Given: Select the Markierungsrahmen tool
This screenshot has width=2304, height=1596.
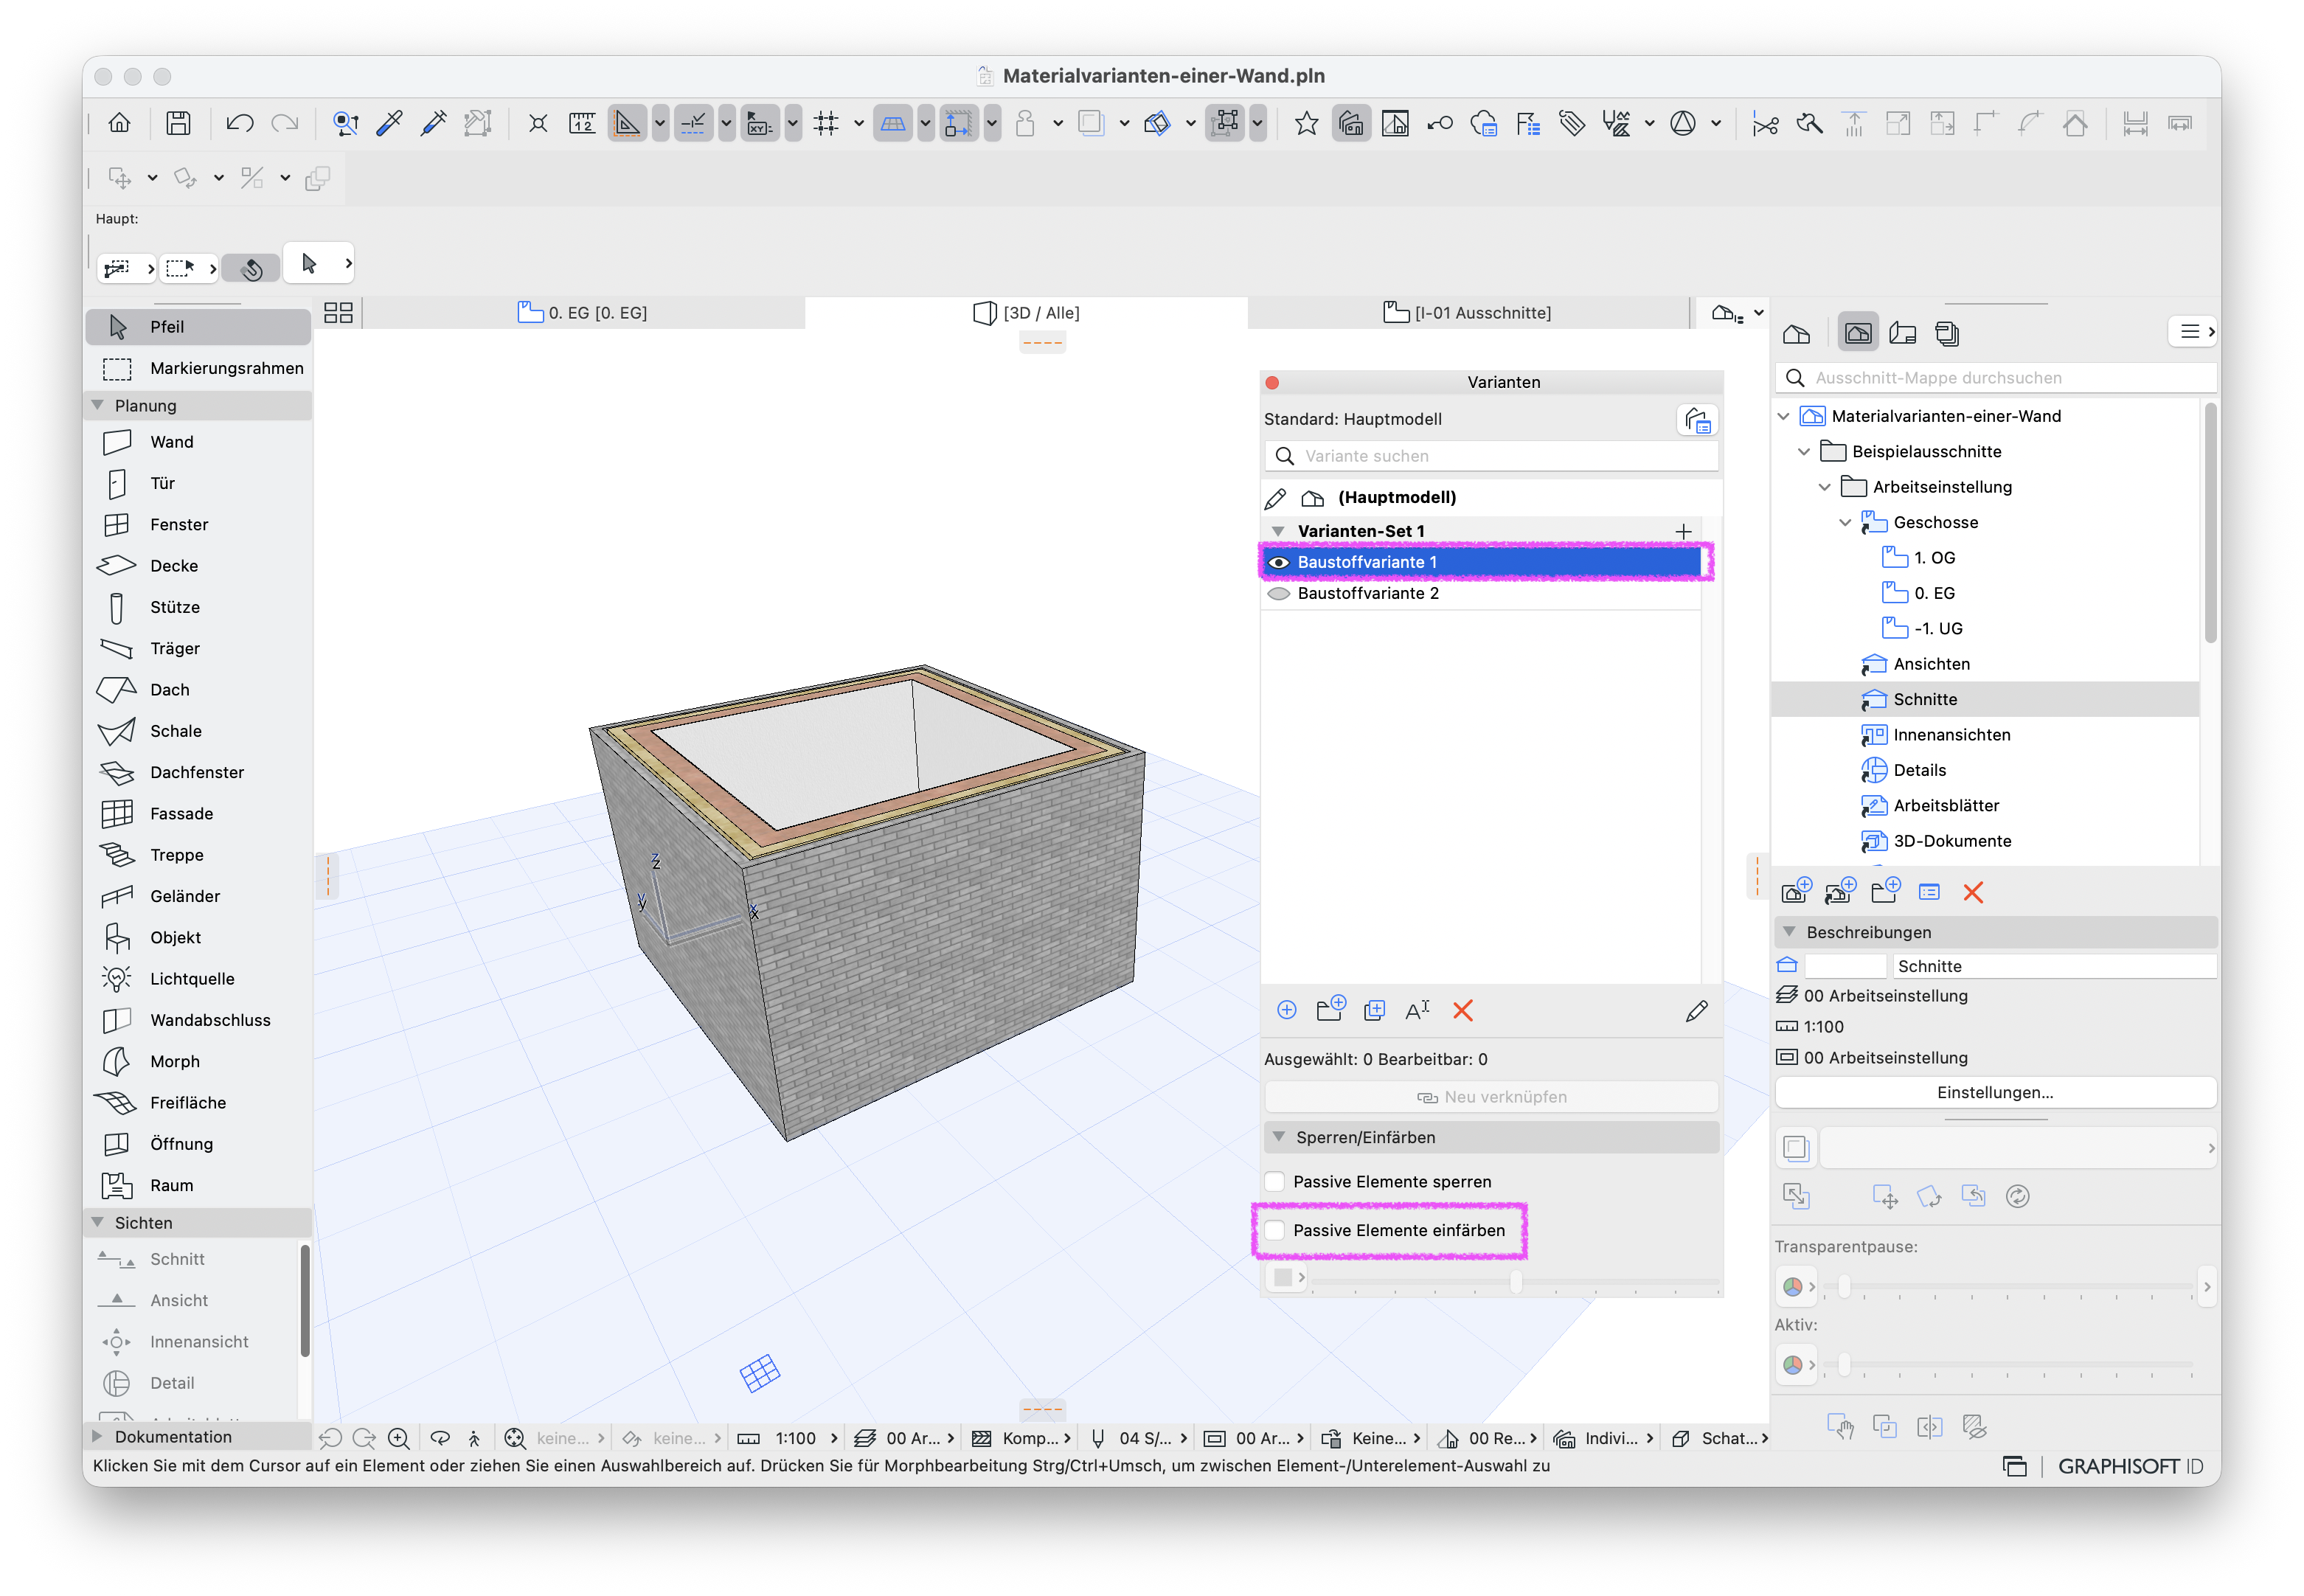Looking at the screenshot, I should (x=198, y=368).
